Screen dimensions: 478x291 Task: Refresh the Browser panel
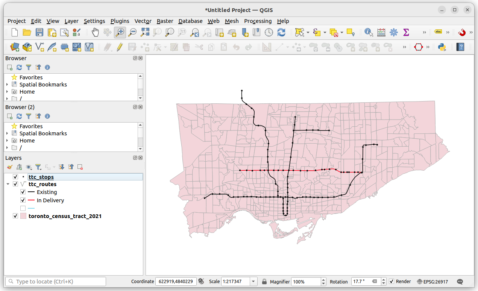[19, 67]
